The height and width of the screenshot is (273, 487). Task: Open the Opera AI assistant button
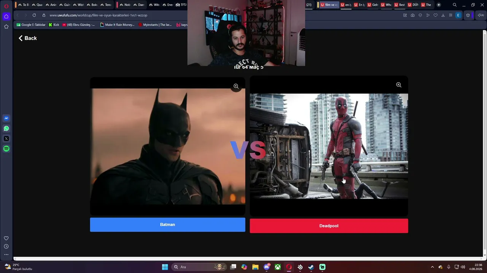point(481,15)
